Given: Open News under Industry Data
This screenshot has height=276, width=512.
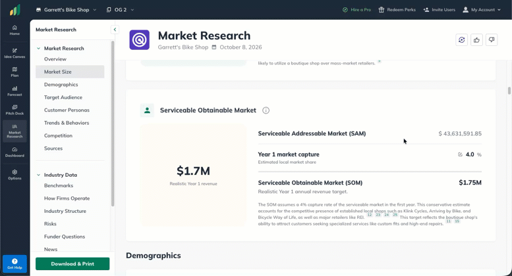Looking at the screenshot, I should [x=51, y=249].
